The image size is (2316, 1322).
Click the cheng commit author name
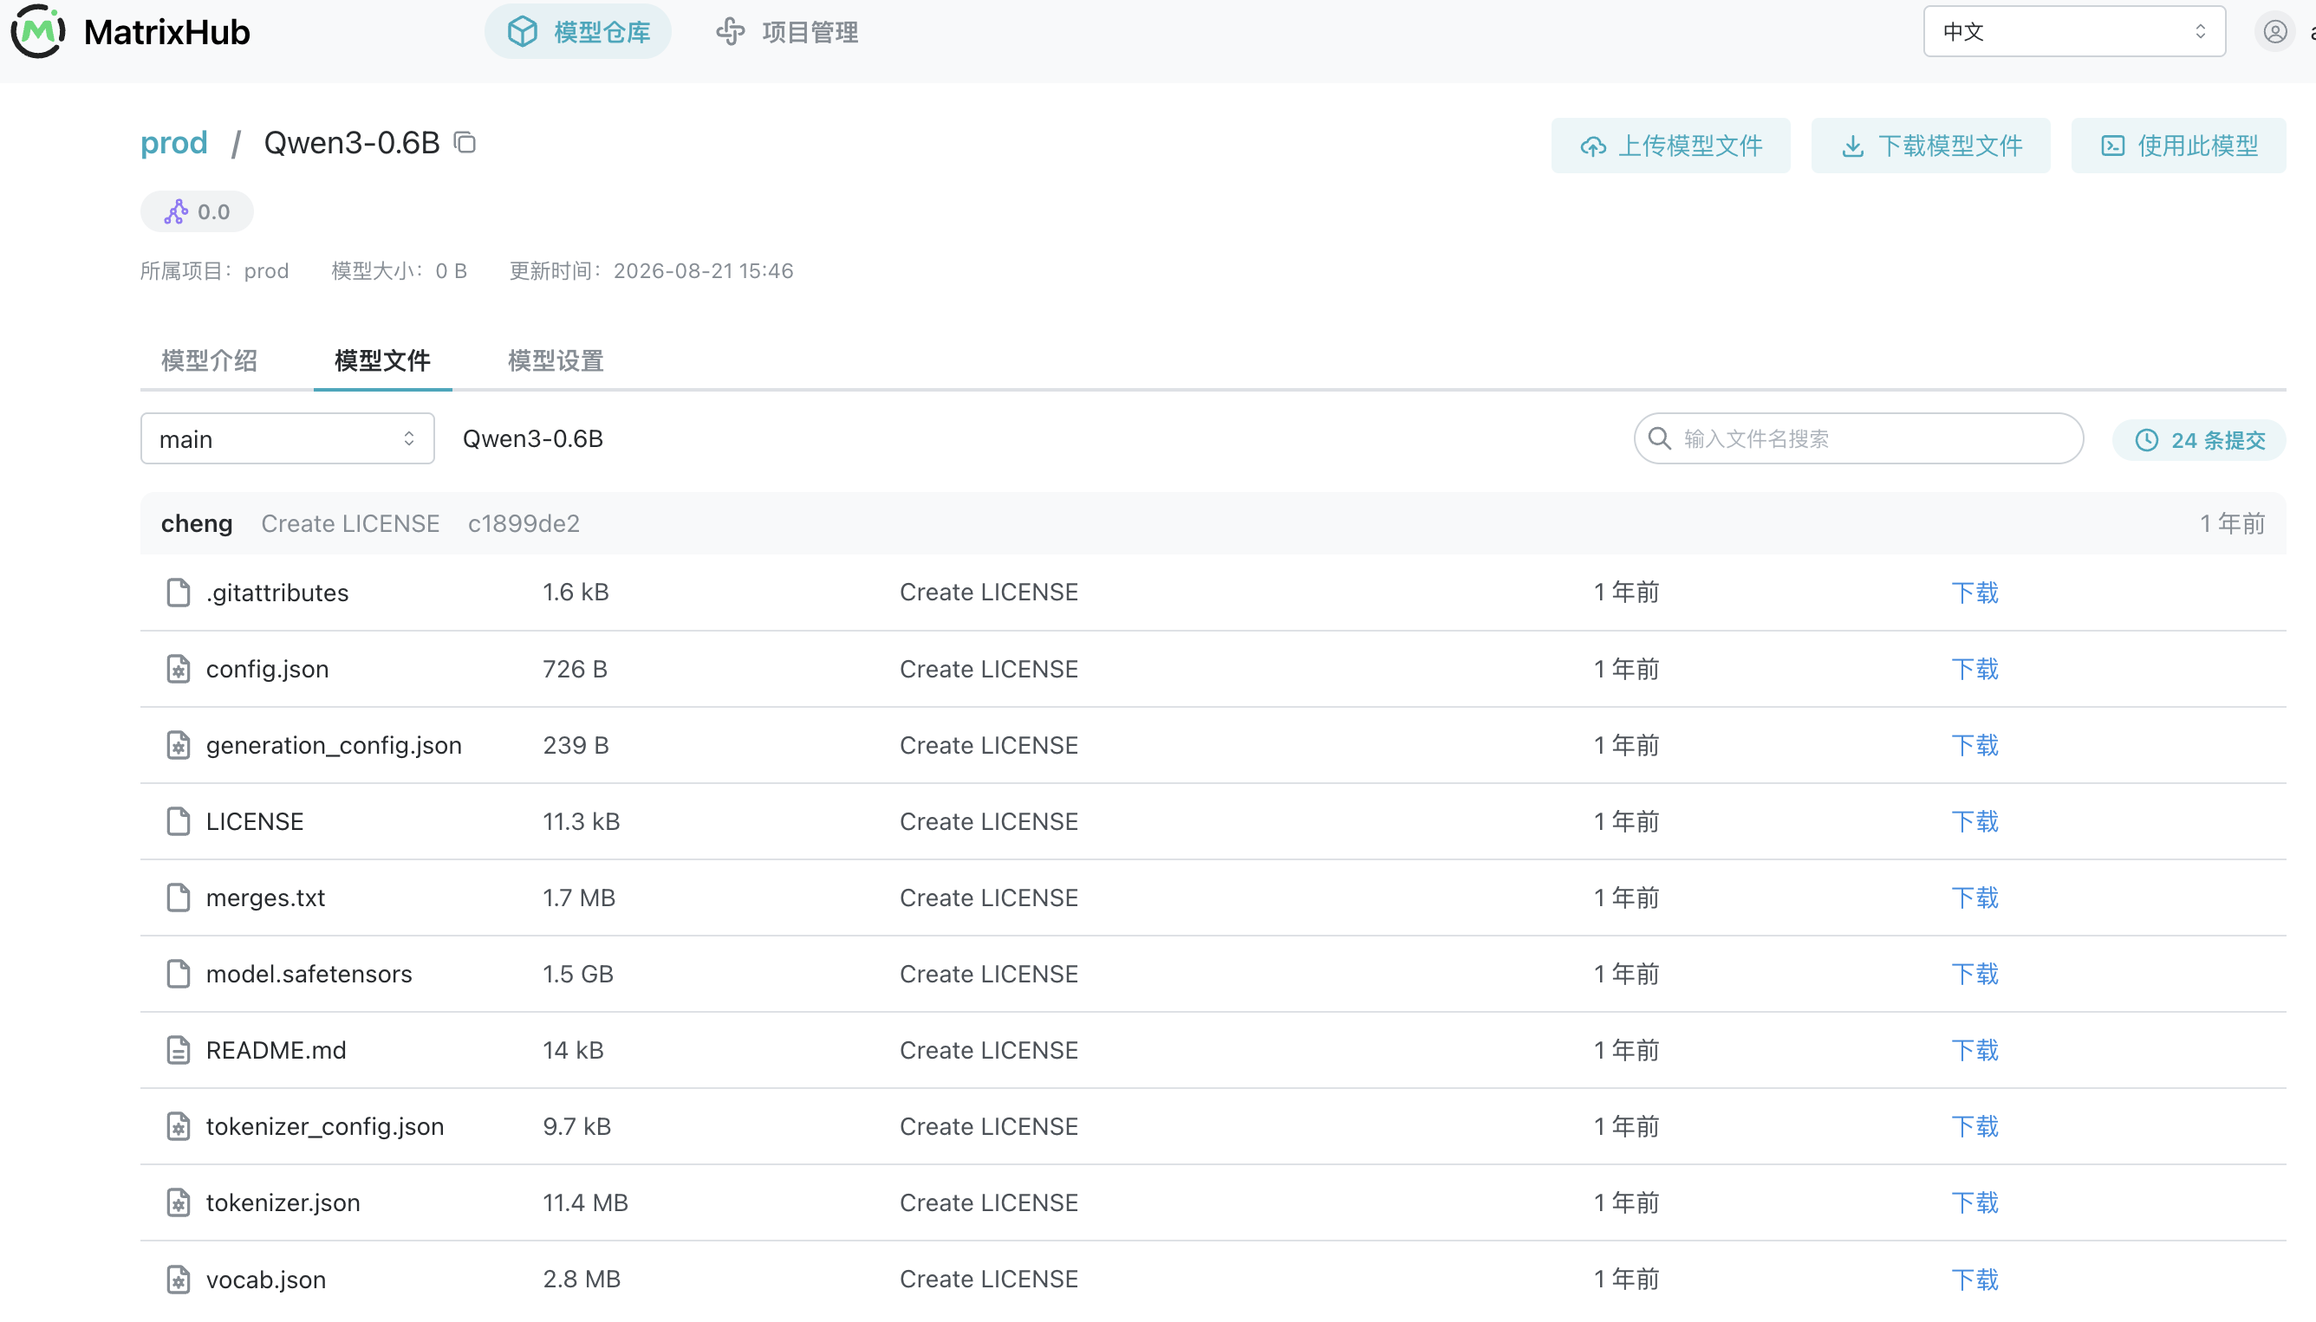click(x=196, y=523)
